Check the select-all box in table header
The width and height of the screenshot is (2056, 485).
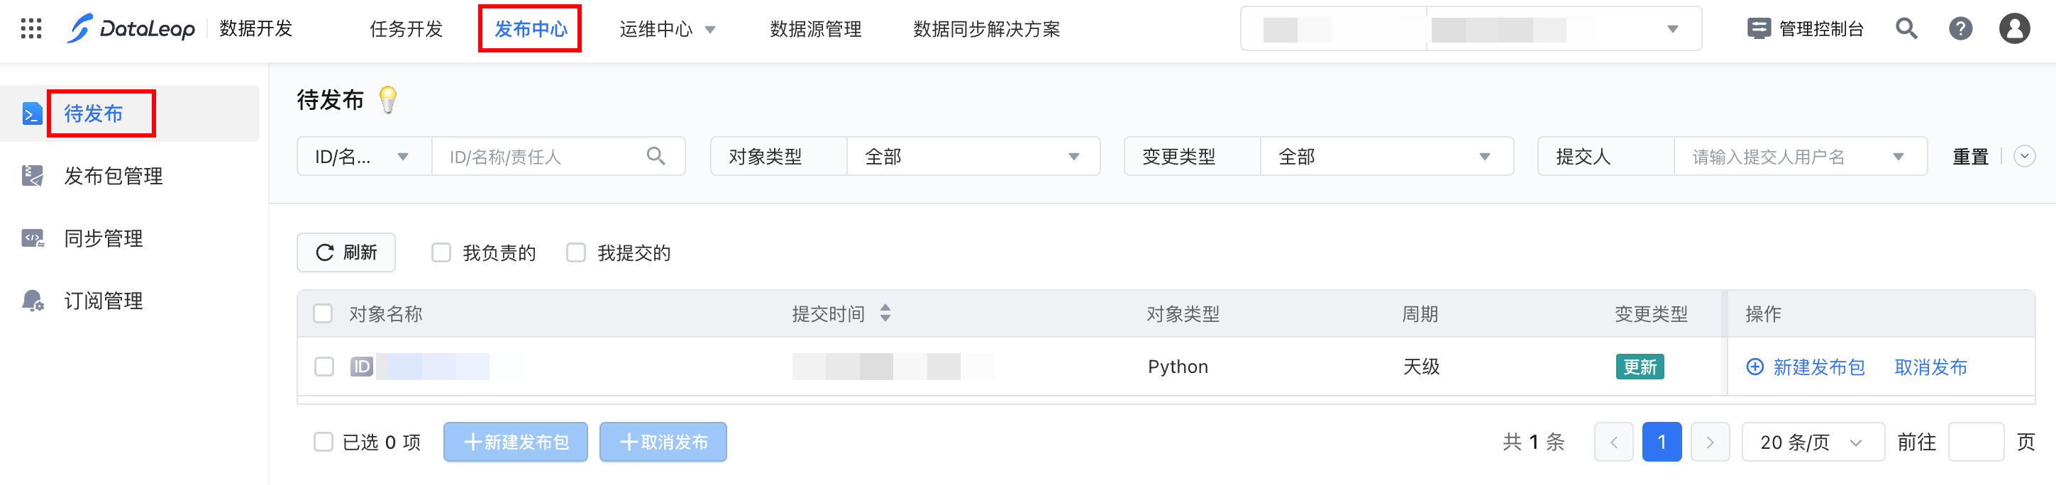tap(324, 313)
